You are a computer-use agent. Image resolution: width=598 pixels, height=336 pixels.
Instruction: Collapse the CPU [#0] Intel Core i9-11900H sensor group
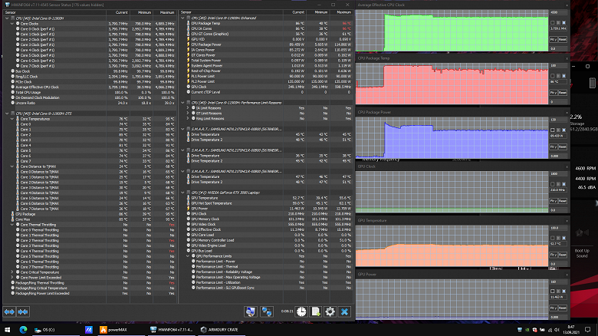7,18
